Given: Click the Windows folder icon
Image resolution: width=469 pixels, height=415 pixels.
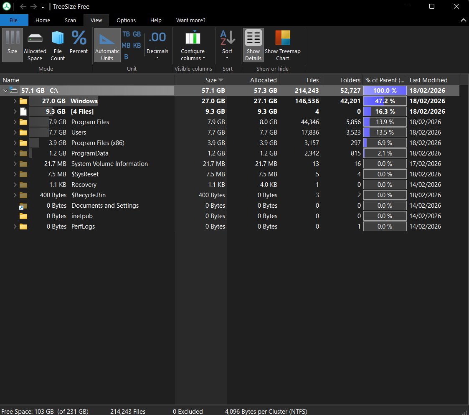Looking at the screenshot, I should coord(23,101).
